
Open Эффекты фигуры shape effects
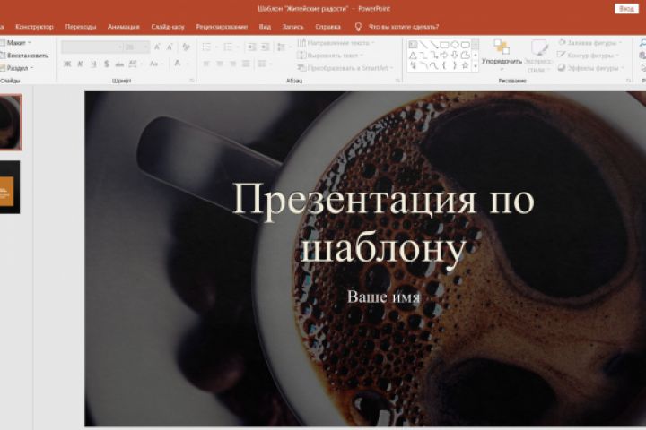point(590,68)
